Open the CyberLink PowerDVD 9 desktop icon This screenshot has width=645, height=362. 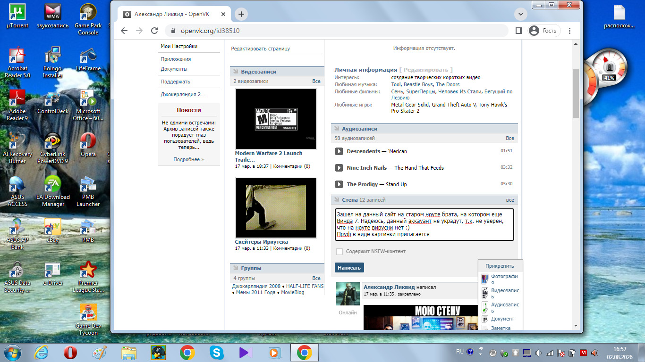click(53, 148)
